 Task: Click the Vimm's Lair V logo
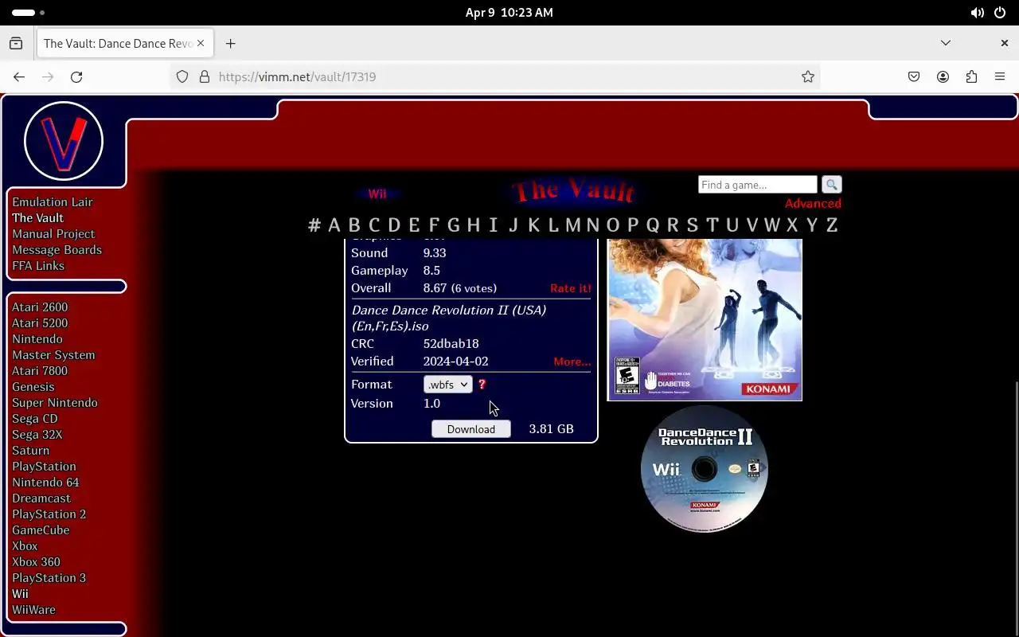coord(64,141)
